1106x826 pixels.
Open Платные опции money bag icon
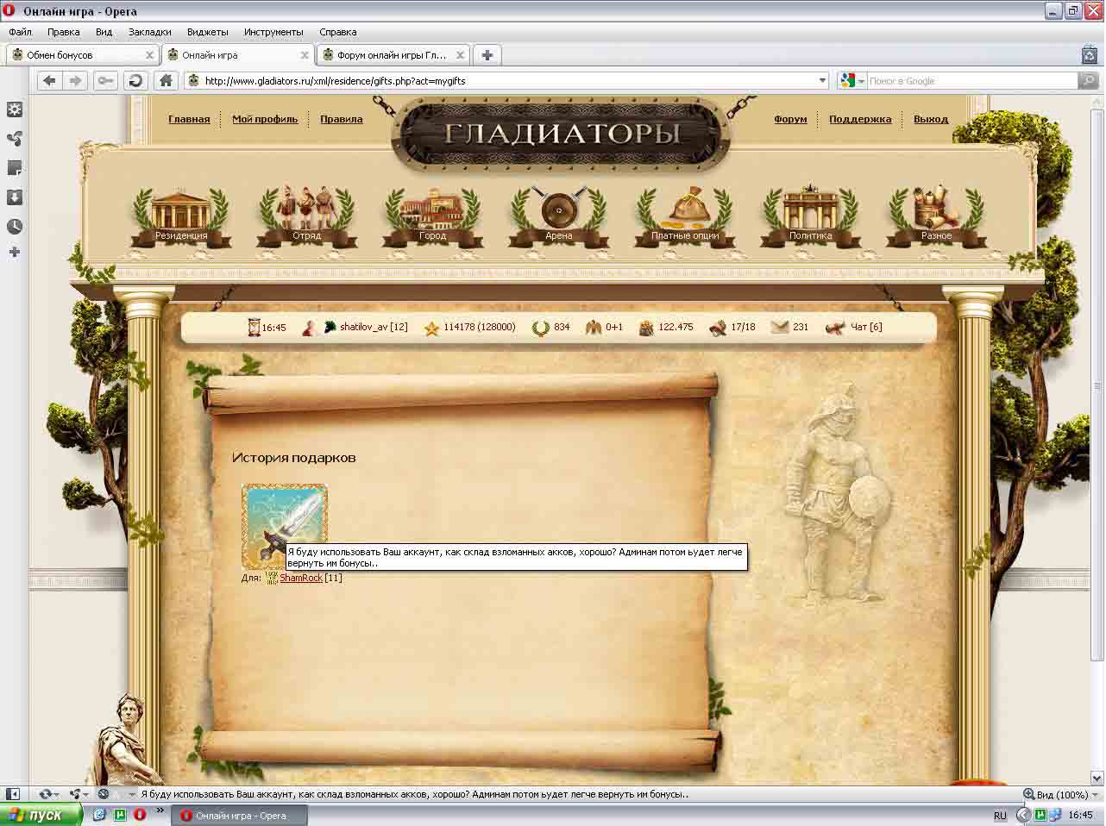point(685,212)
